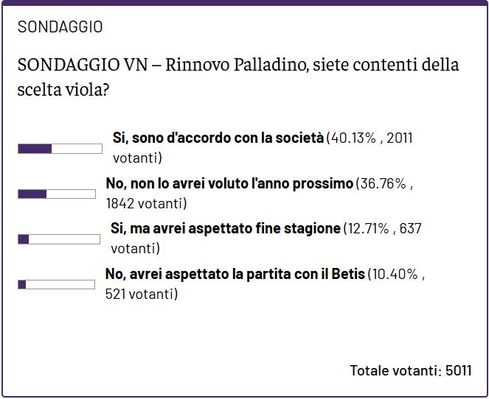489x399 pixels.
Task: Click the 637 vote count
Action: point(409,228)
